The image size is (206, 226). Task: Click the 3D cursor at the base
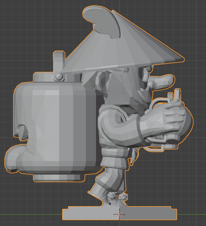point(119,214)
